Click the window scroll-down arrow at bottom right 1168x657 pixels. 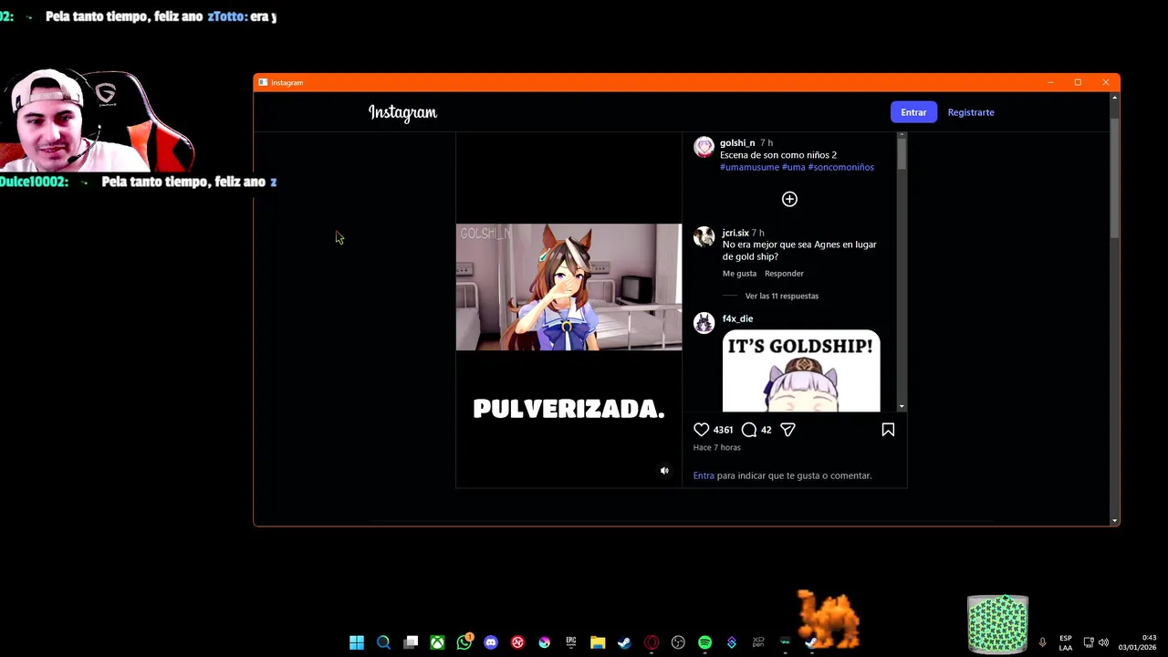(1114, 520)
